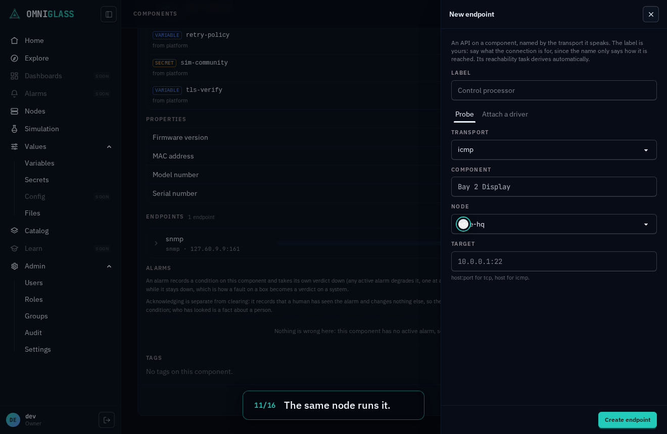Open Simulation via its flask icon

point(15,129)
